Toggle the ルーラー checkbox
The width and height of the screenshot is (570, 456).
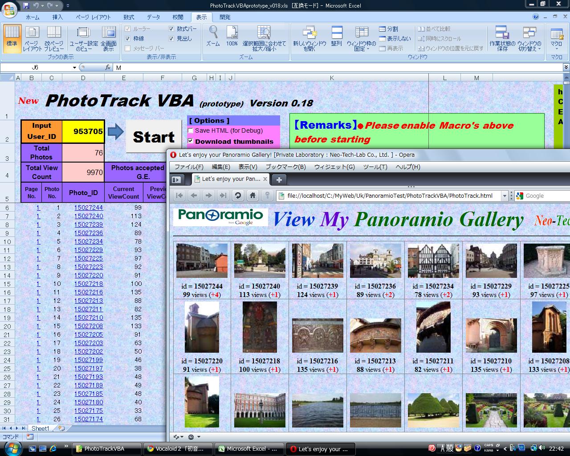[x=128, y=29]
